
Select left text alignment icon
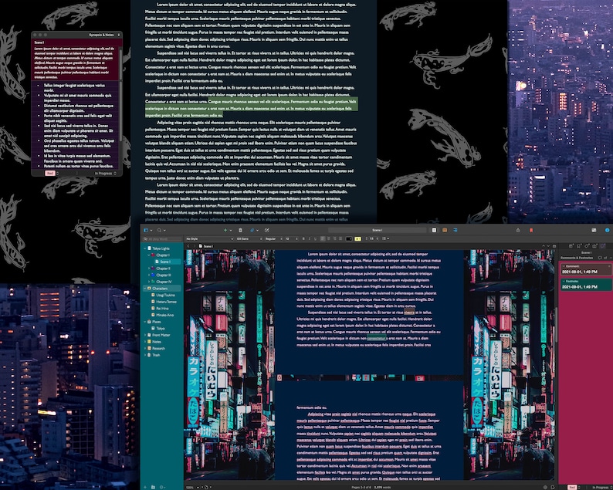pyautogui.click(x=323, y=238)
